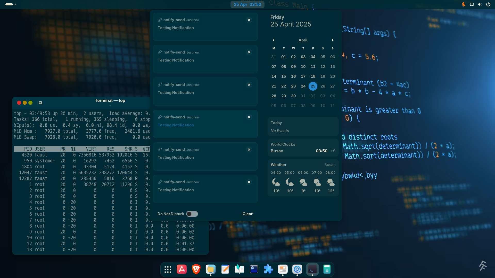Click the muted microphone icon in top bar
This screenshot has height=278, width=495.
tap(464, 4)
